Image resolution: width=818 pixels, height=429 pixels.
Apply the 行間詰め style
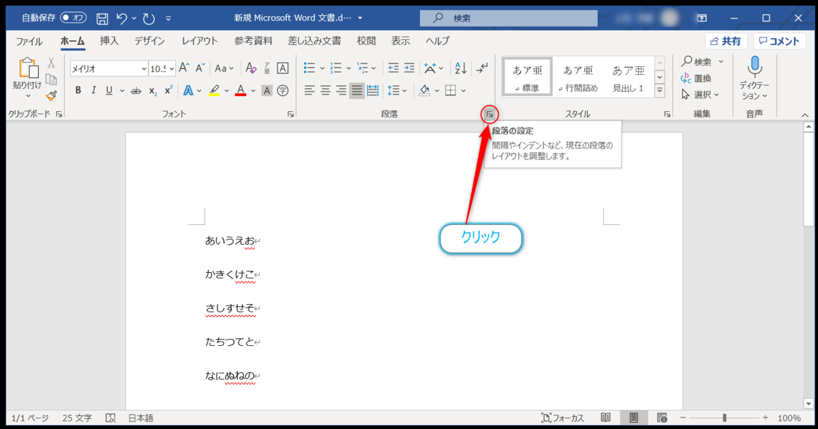577,77
